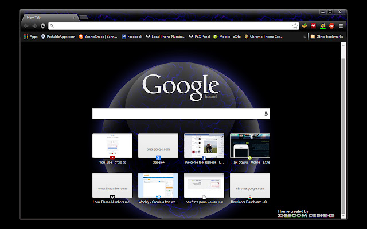This screenshot has height=229, width=367.
Task: Open the BannerSnack bookmark
Action: point(98,37)
